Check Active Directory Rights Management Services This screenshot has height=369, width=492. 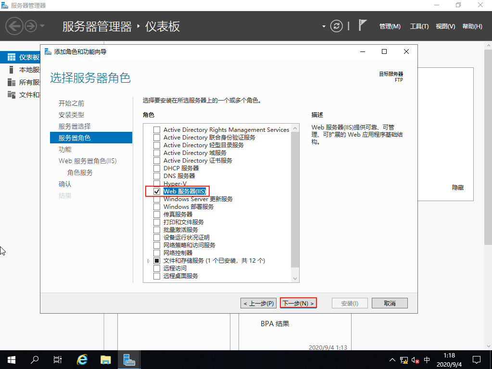(x=157, y=130)
